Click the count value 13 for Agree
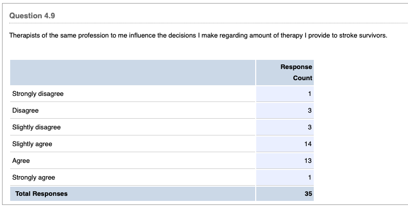Viewport: 408px width, 208px height. pyautogui.click(x=308, y=161)
